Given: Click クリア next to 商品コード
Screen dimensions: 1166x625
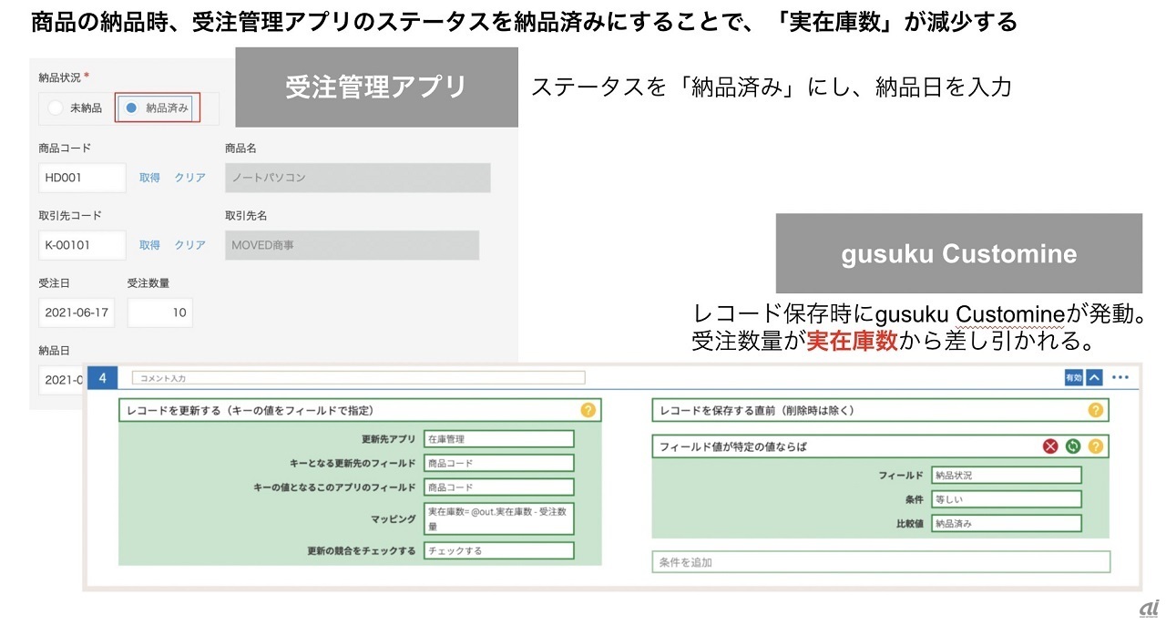Looking at the screenshot, I should 189,179.
